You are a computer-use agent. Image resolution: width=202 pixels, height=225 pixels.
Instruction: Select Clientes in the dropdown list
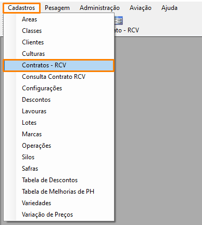(x=59, y=42)
